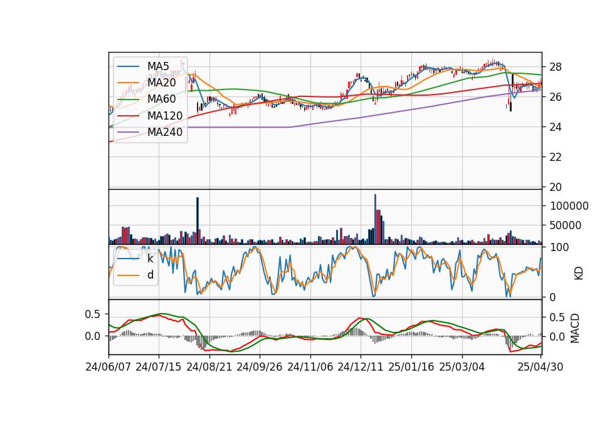The width and height of the screenshot is (602, 432).
Task: Click the left MACD axis value 0.0
Action: [x=93, y=336]
